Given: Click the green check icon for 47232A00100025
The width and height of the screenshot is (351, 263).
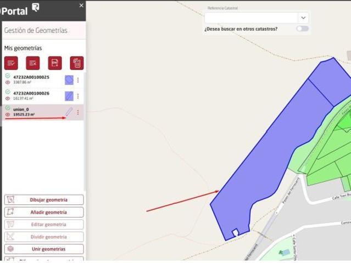Looking at the screenshot, I should tap(8, 76).
